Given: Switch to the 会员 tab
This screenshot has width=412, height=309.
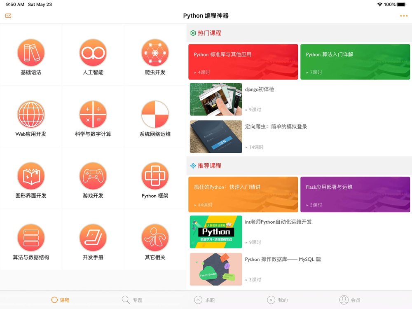Looking at the screenshot, I should [350, 300].
